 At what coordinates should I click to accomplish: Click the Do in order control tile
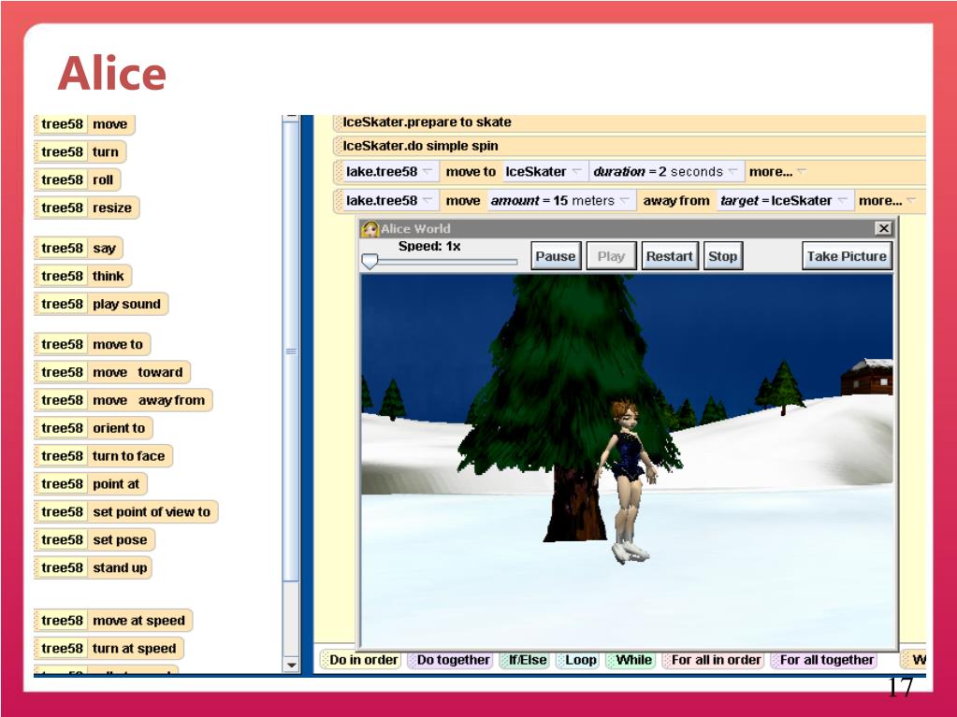click(361, 660)
